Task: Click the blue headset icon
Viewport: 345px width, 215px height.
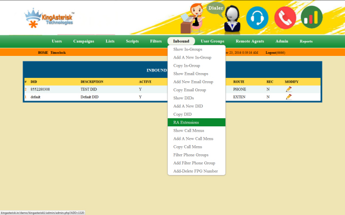Action: tap(257, 18)
